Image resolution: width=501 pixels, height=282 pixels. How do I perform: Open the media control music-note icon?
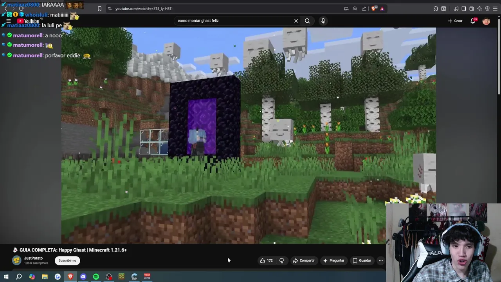[x=456, y=9]
